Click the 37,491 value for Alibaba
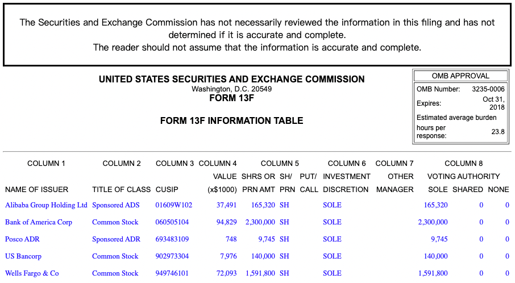This screenshot has height=283, width=515. click(227, 205)
